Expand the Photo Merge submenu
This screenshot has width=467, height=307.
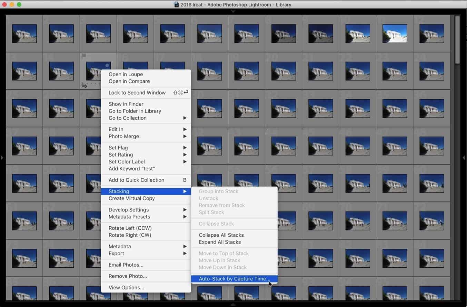tap(146, 136)
